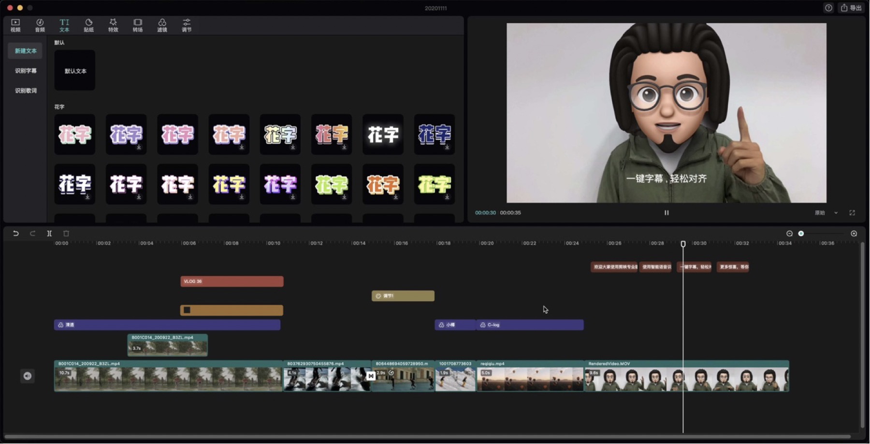Open the 调节 adjustment panel icon
The image size is (870, 444).
point(187,25)
